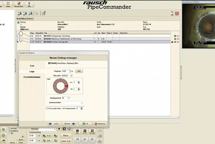Toggle the 30° checkbox
This screenshot has height=144, width=215.
[x=9, y=133]
